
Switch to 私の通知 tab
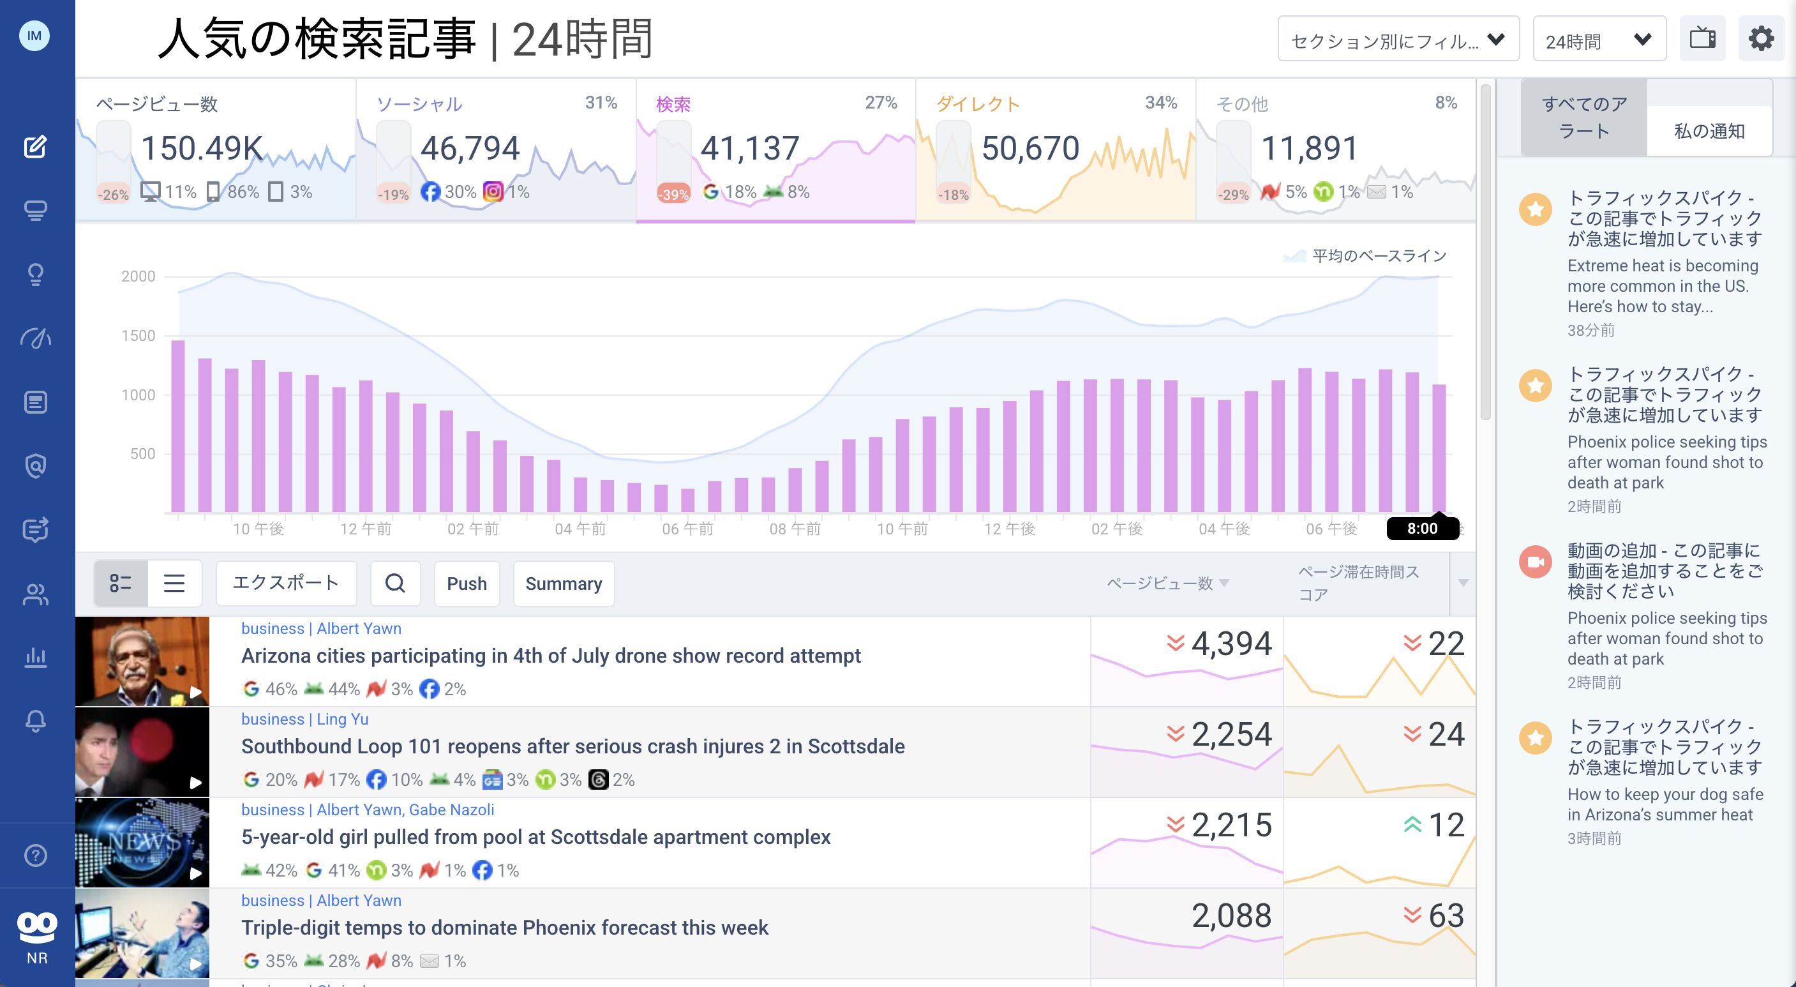[x=1710, y=131]
